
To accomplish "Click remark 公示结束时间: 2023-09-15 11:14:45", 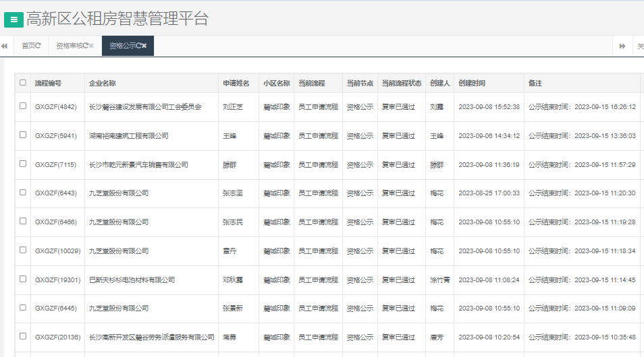I will click(x=582, y=280).
